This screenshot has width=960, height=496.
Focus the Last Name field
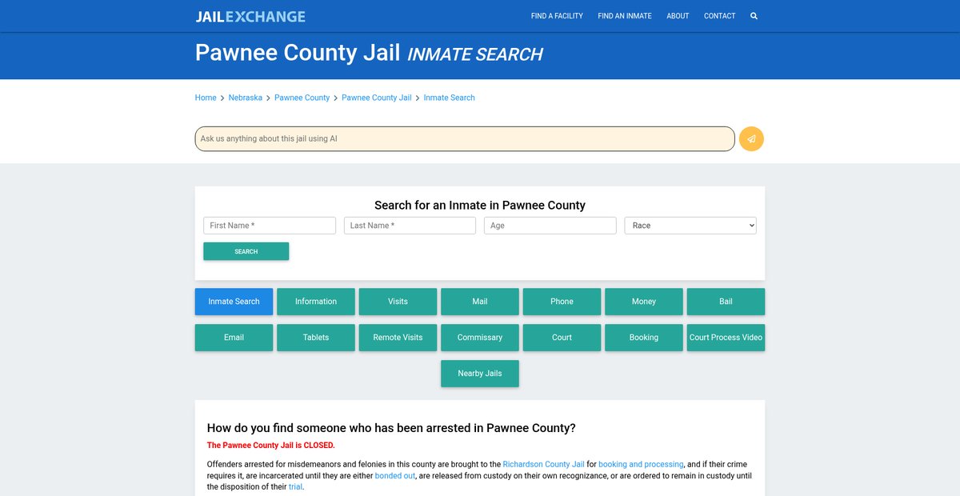pyautogui.click(x=410, y=226)
